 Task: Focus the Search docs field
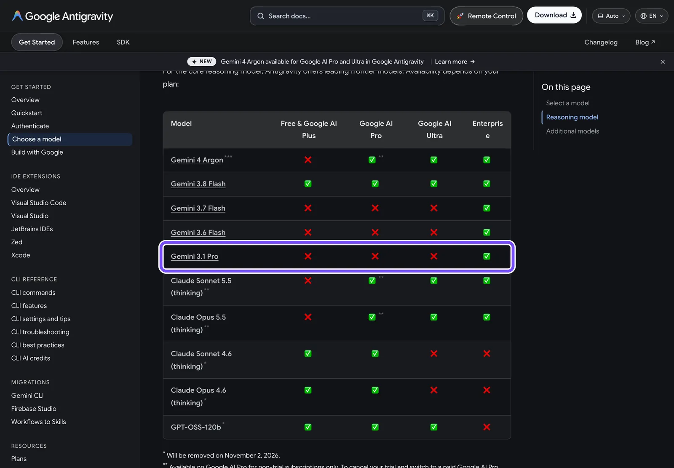click(347, 16)
